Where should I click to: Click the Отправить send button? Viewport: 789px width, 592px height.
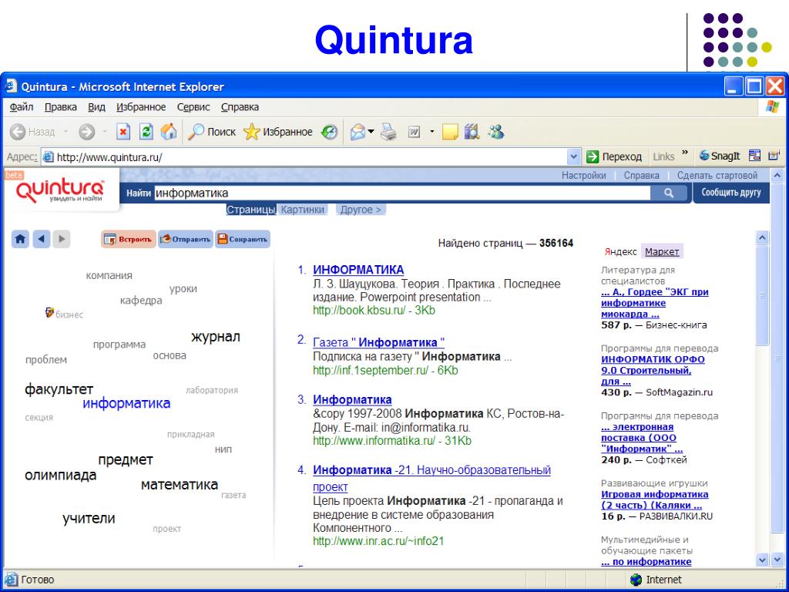186,239
